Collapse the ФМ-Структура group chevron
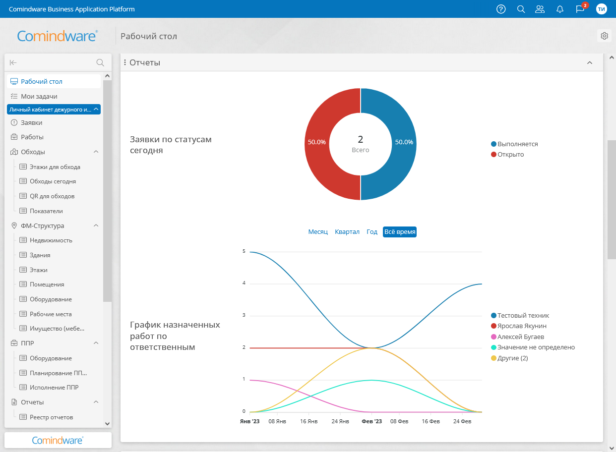 [x=96, y=226]
